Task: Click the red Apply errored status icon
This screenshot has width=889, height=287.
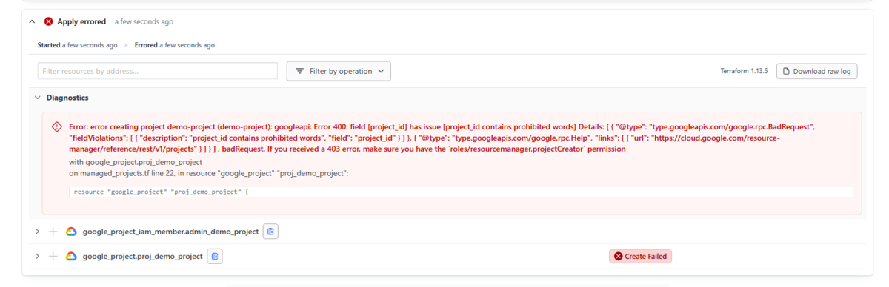Action: point(49,22)
